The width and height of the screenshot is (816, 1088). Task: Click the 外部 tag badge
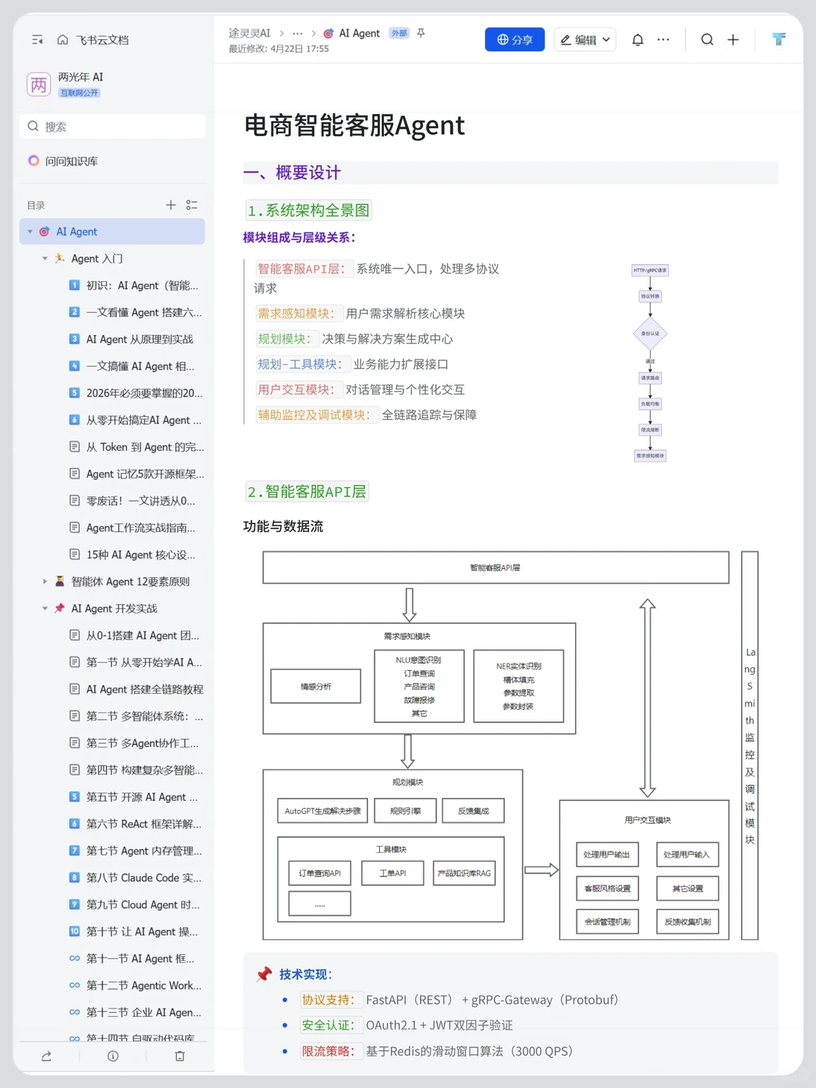(399, 33)
